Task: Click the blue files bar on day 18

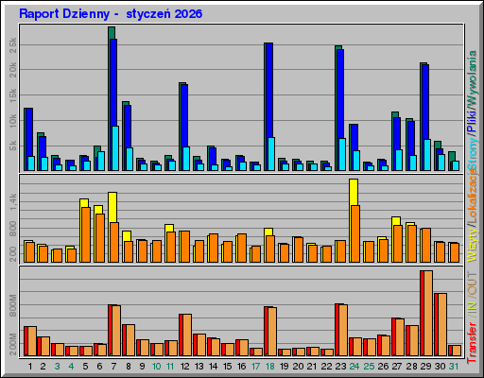Action: [270, 90]
